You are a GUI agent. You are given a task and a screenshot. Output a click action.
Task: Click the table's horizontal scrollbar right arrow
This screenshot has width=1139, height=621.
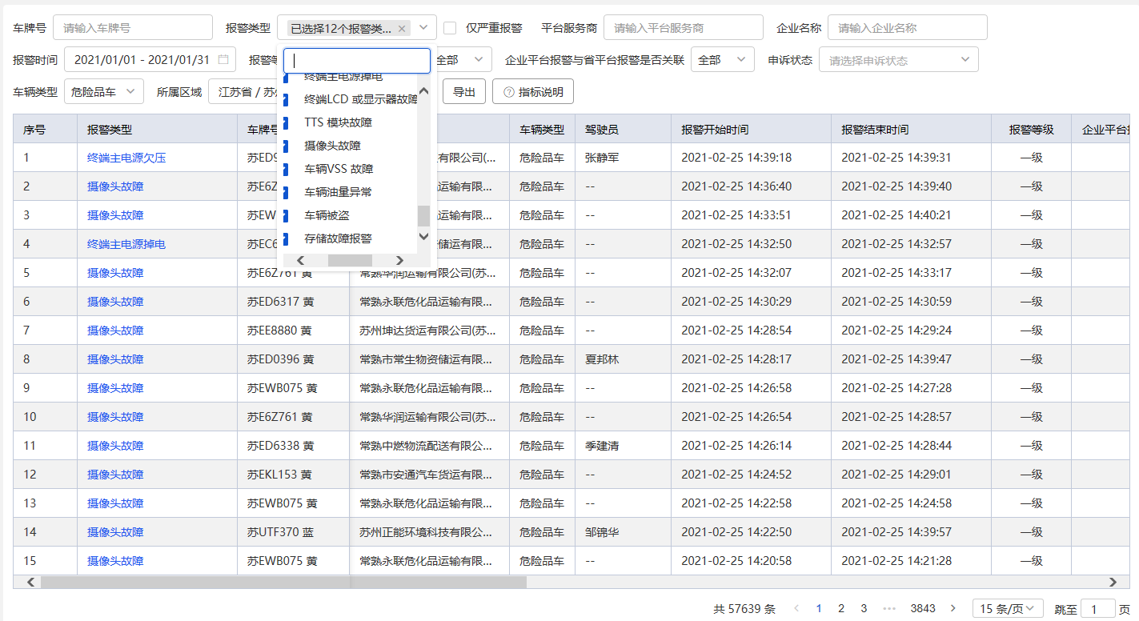tap(1113, 582)
